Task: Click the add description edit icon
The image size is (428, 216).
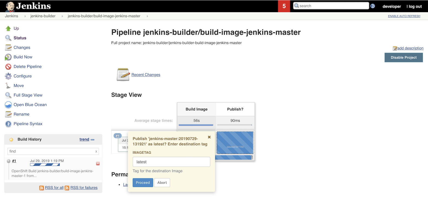Action: (395, 48)
